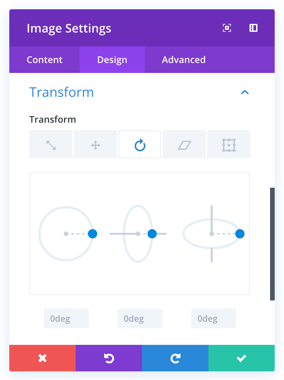The width and height of the screenshot is (284, 380).
Task: Click the first 0deg rotation input
Action: pyautogui.click(x=66, y=319)
